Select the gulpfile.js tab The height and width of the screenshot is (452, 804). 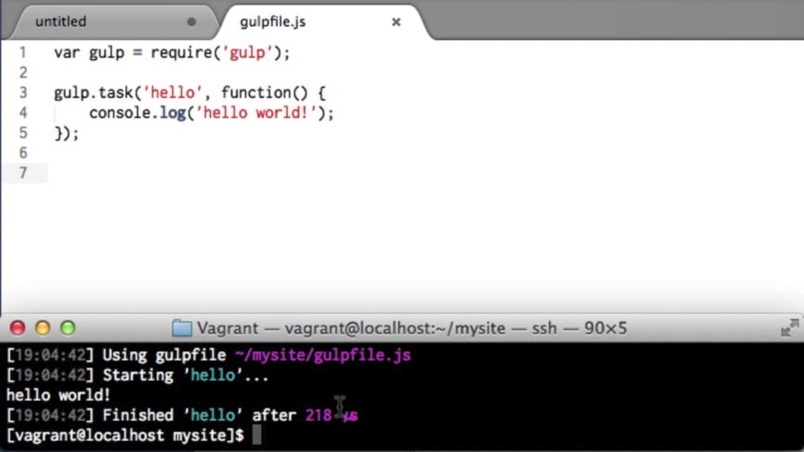click(273, 22)
